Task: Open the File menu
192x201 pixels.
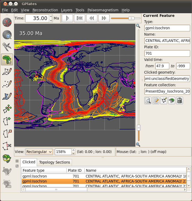Action: coord(5,10)
